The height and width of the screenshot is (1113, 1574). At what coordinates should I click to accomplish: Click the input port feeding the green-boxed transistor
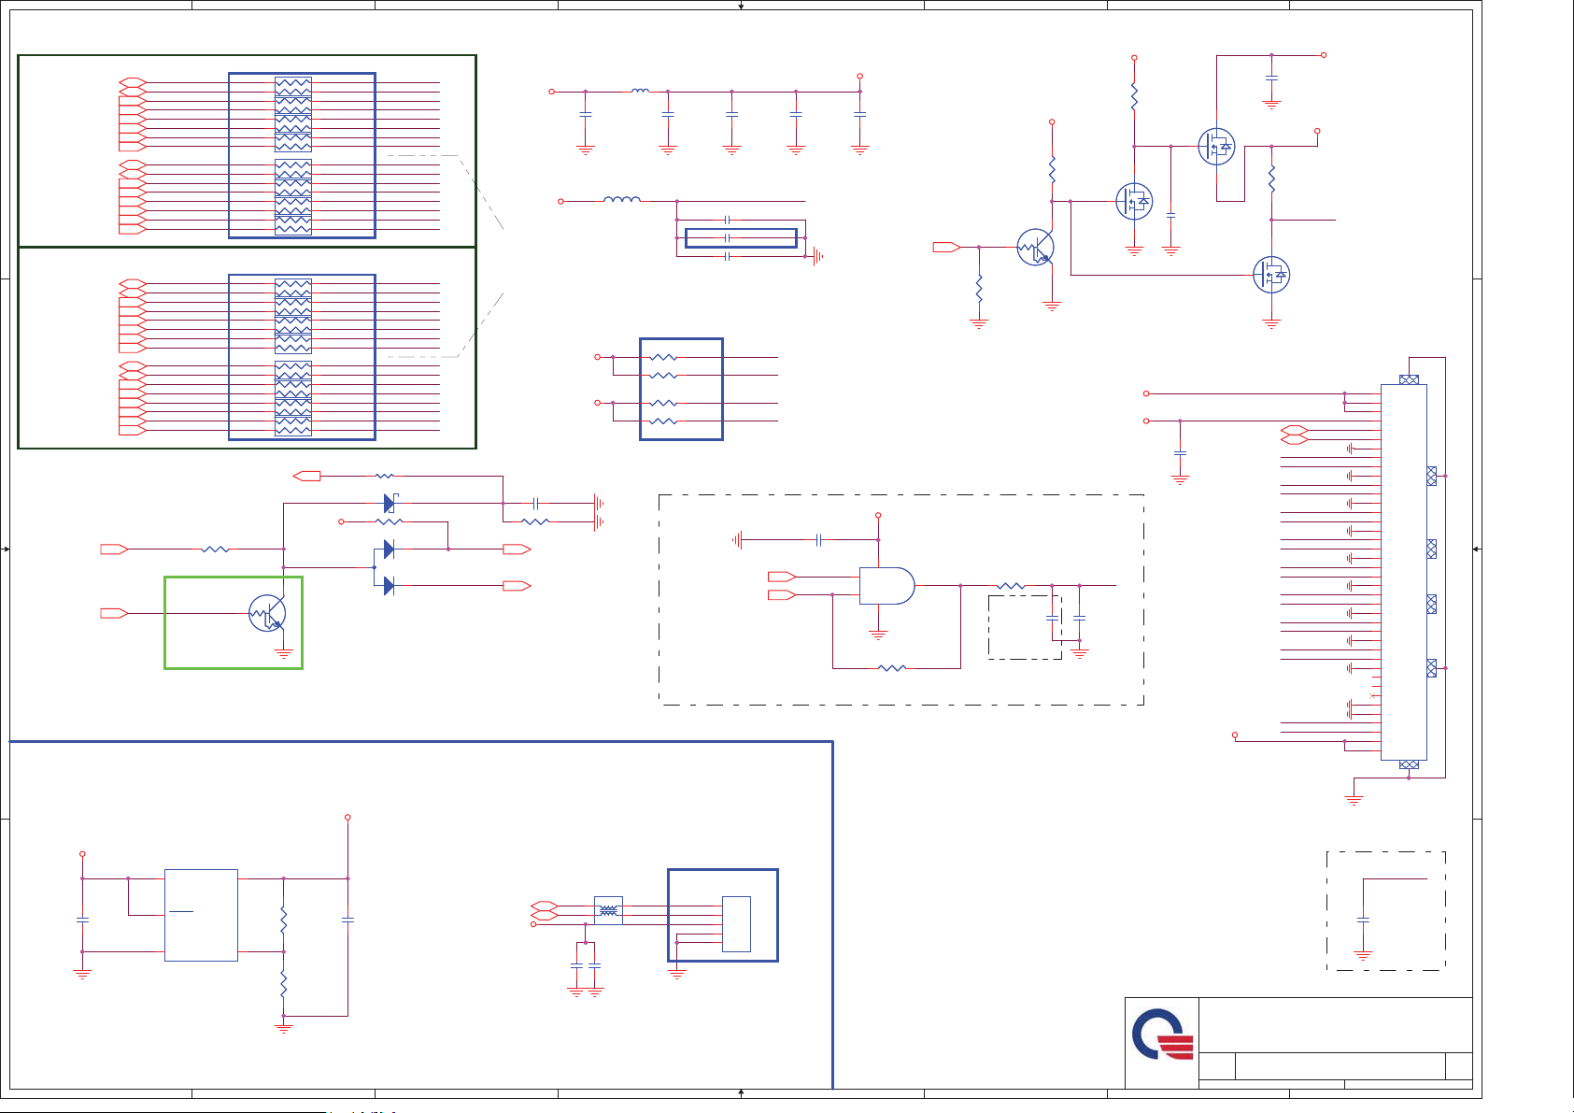[114, 613]
